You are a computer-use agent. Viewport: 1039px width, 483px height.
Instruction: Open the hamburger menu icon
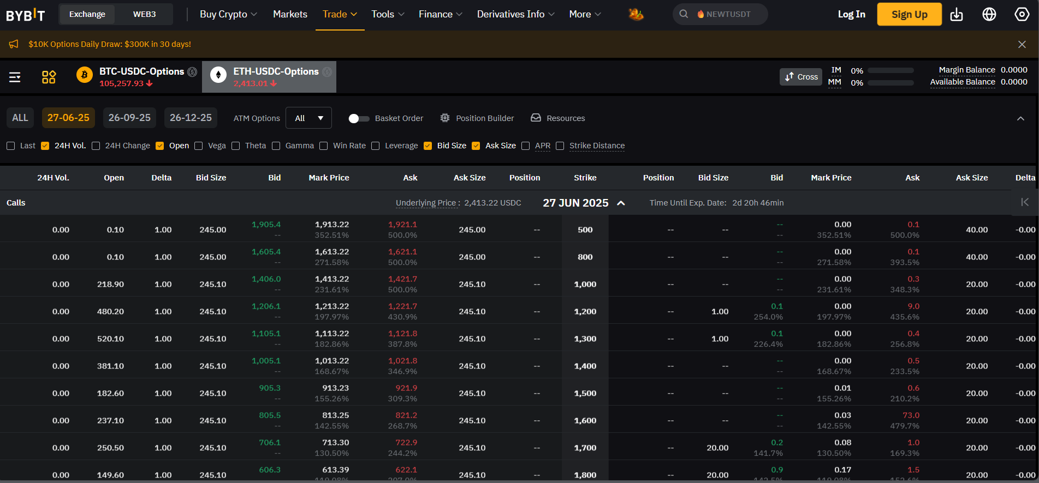[15, 77]
